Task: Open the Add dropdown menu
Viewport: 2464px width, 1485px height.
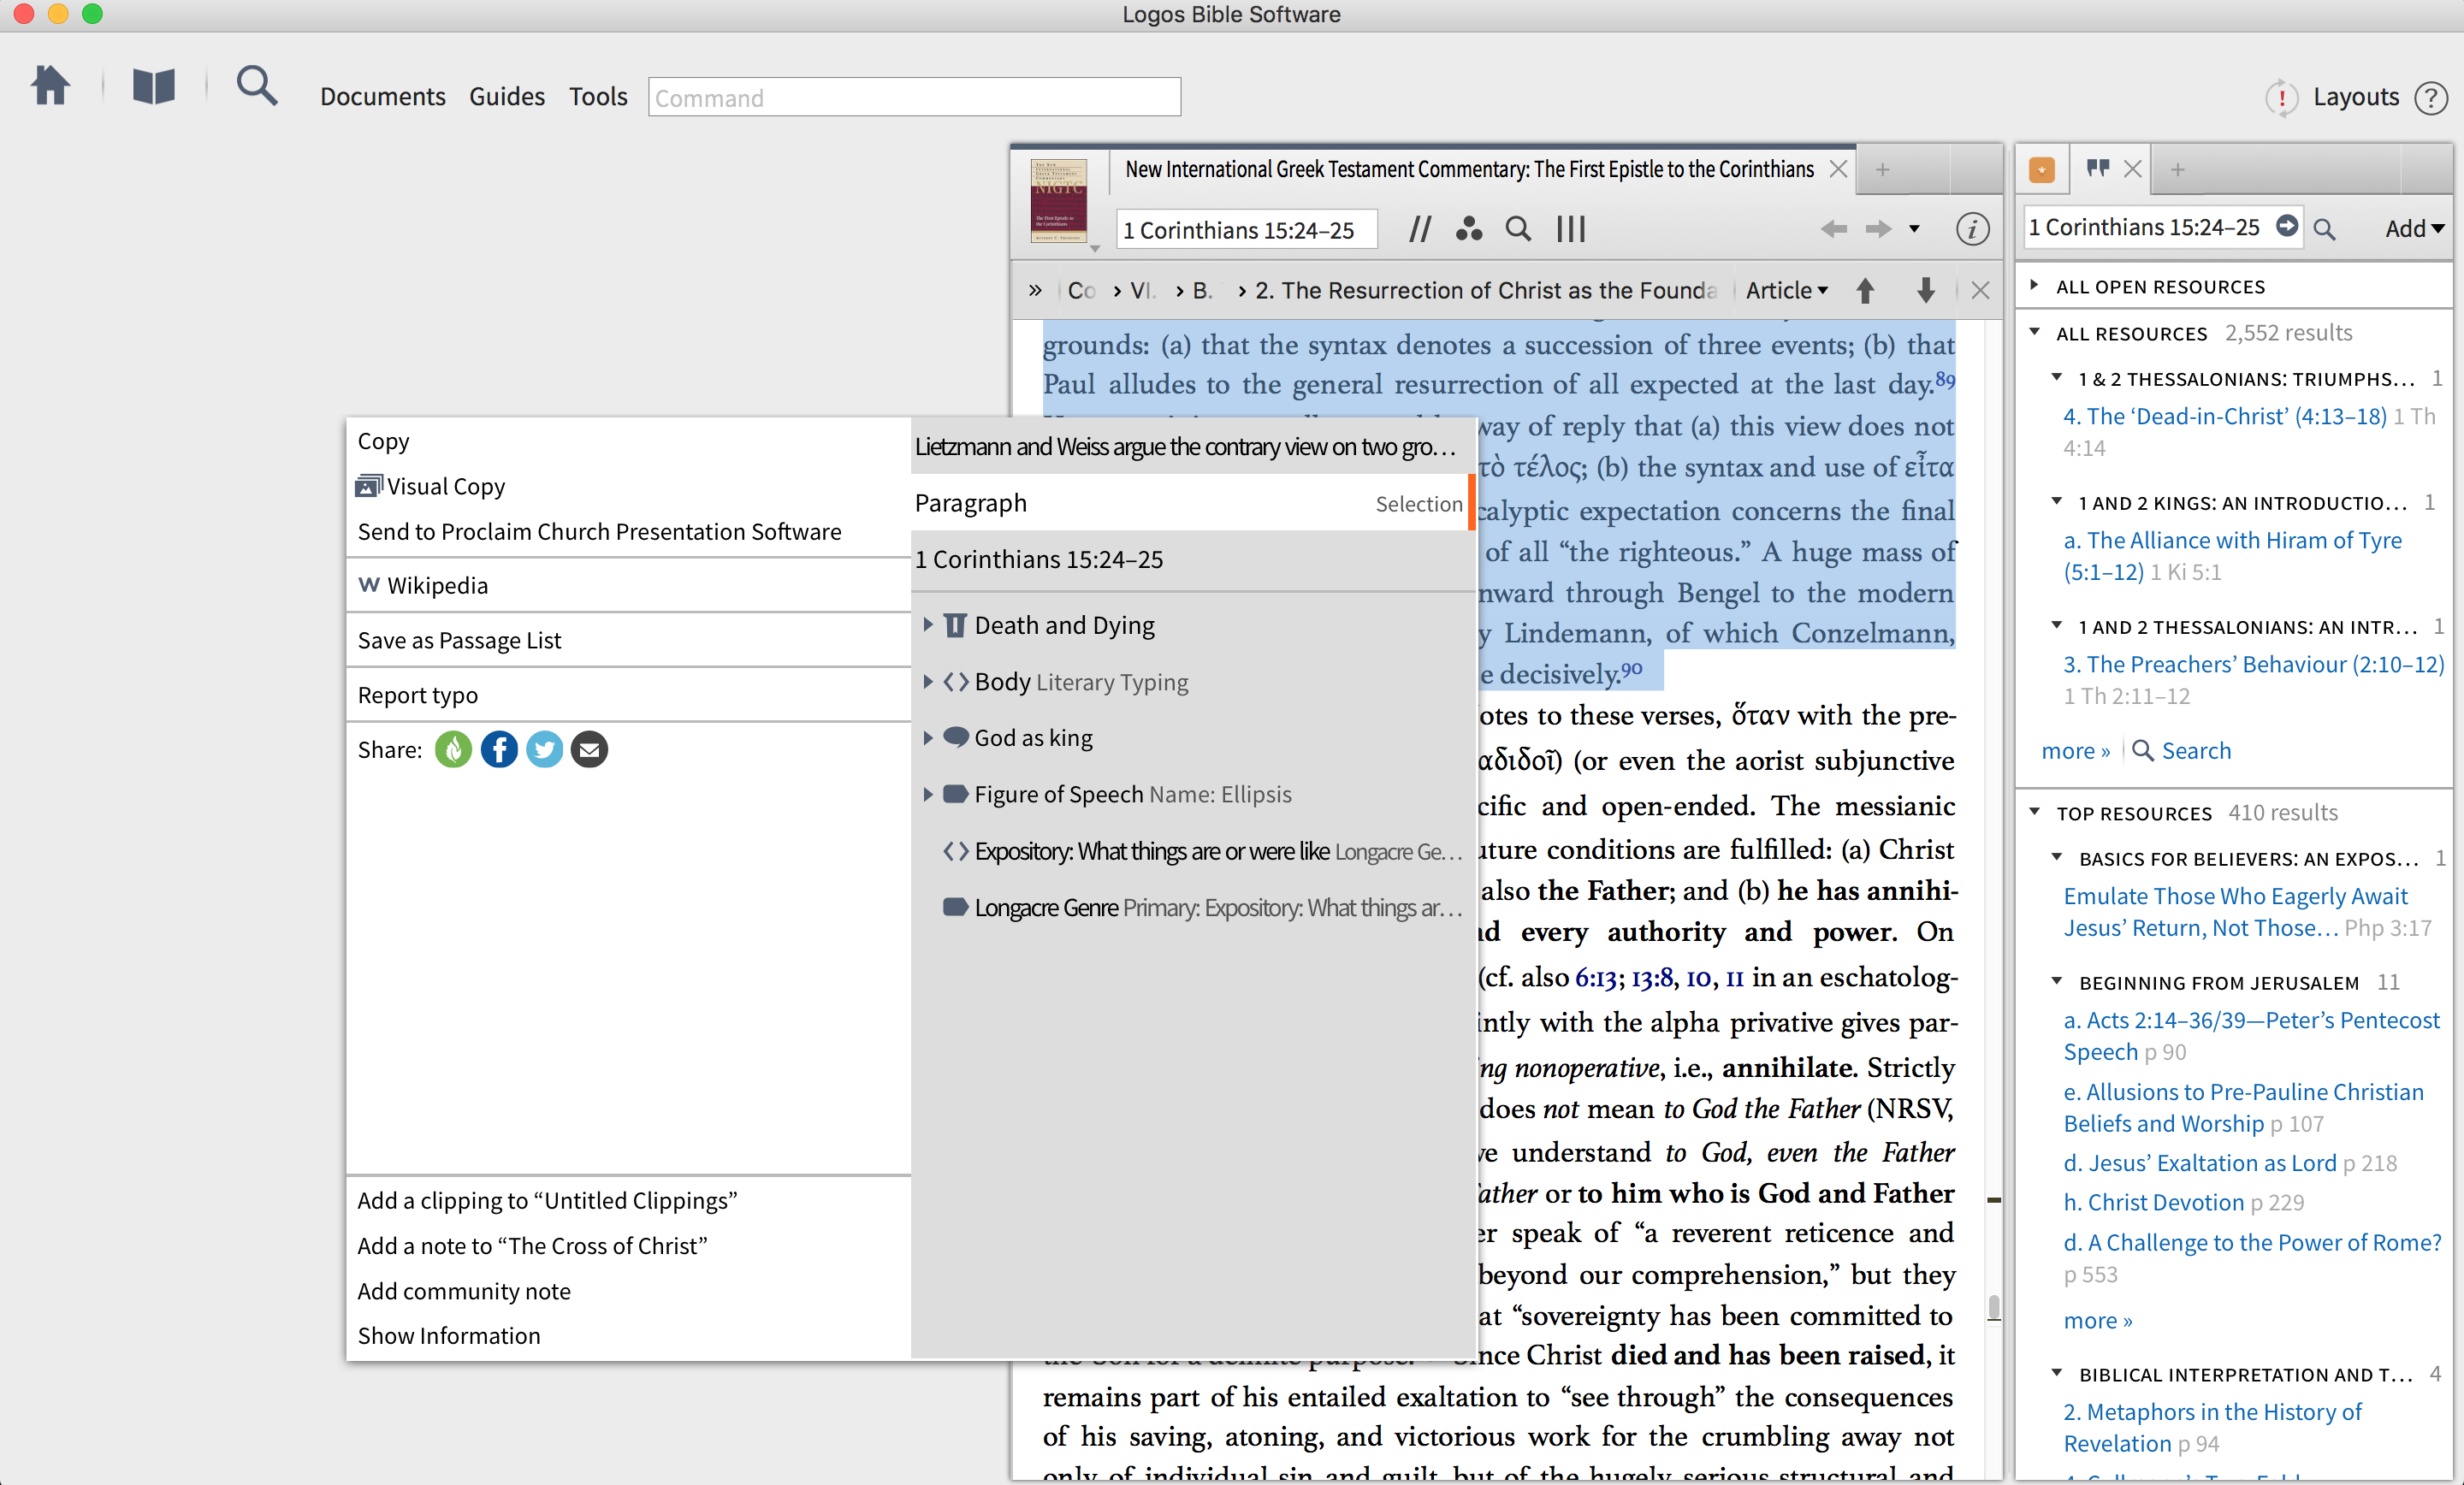Action: click(x=2413, y=229)
